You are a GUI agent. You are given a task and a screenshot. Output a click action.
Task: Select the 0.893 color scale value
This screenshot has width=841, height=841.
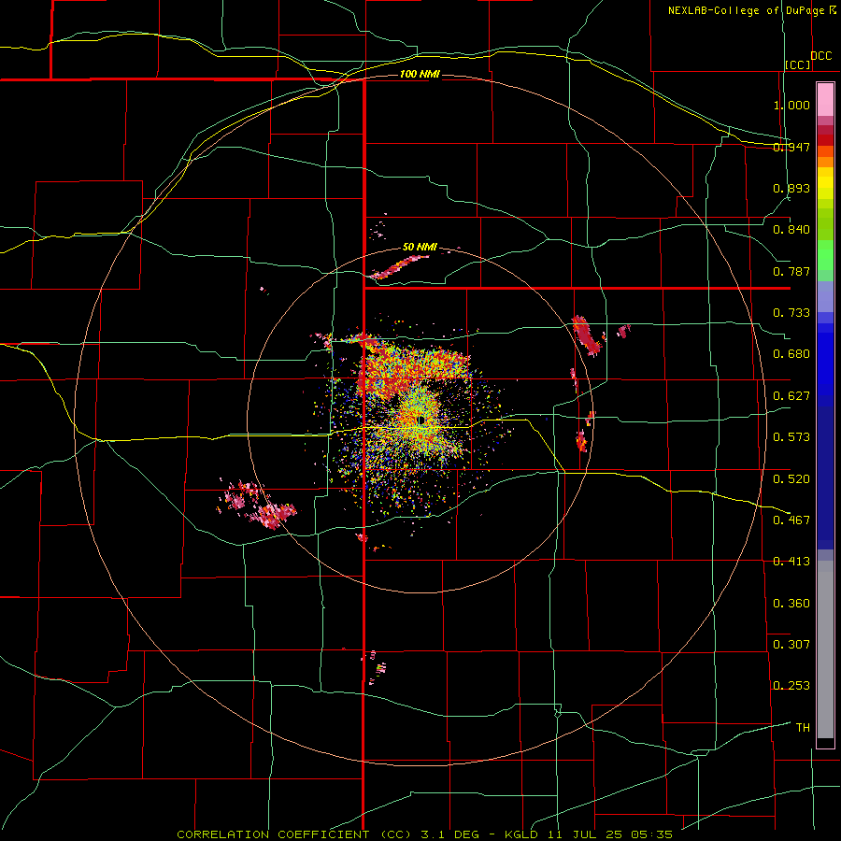point(791,188)
